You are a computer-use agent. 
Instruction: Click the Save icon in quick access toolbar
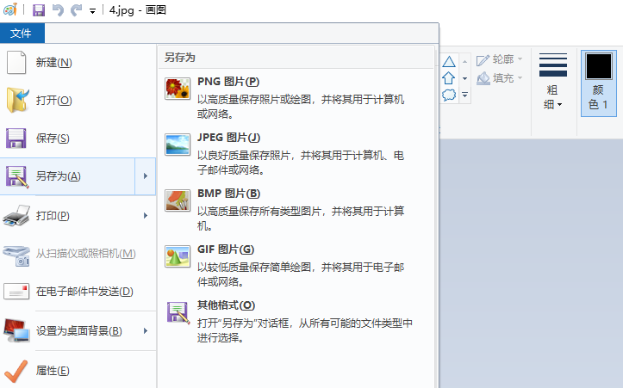39,10
